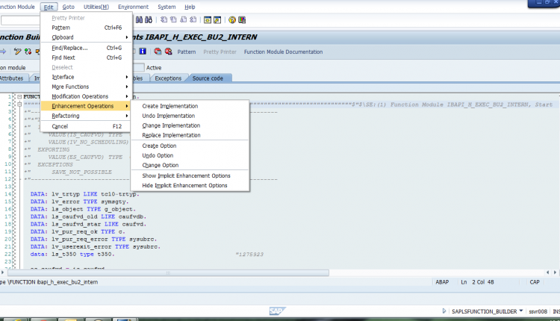Image resolution: width=560 pixels, height=321 pixels.
Task: Click the Find binoculars icon
Action: [x=139, y=20]
